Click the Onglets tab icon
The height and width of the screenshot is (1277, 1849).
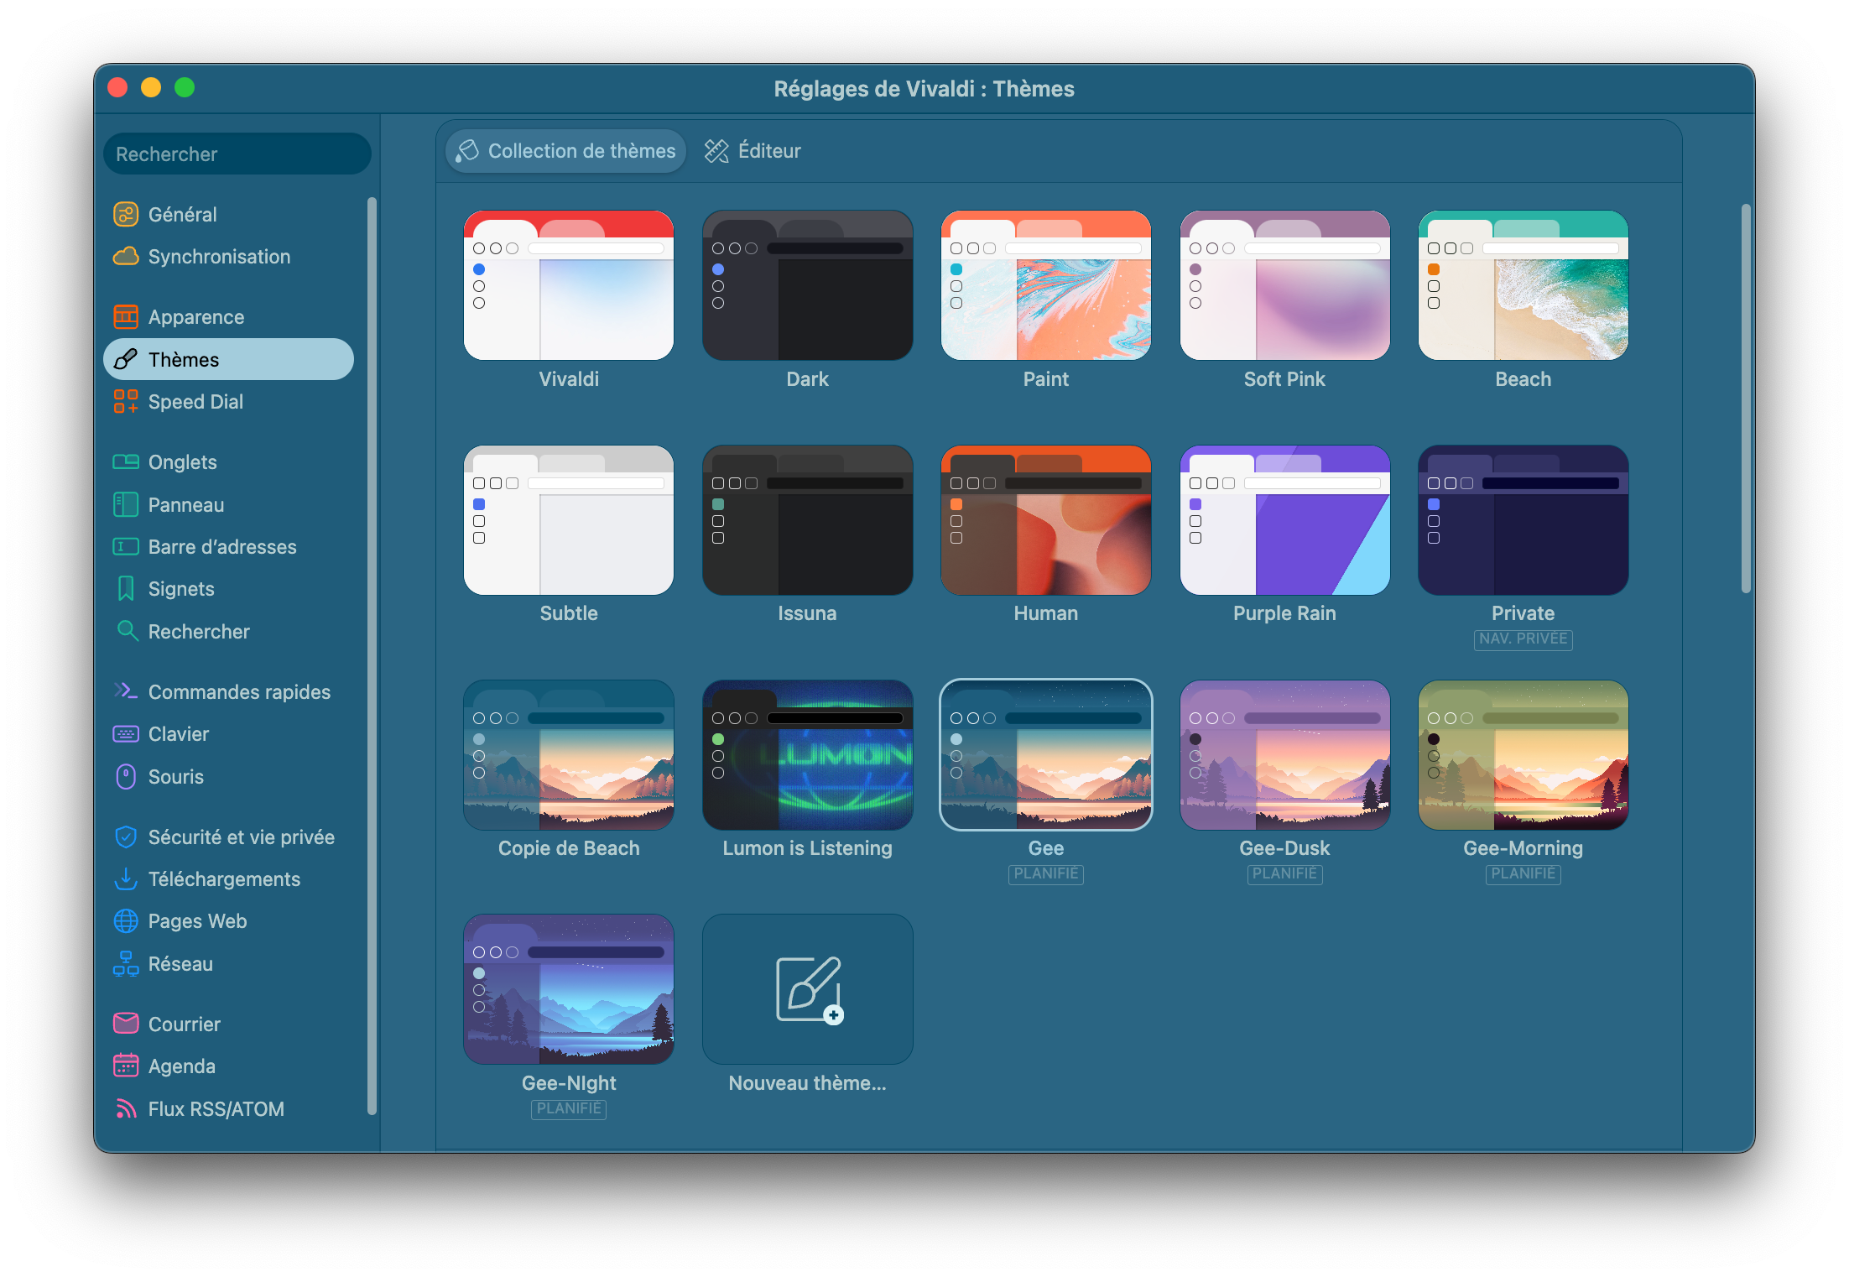[126, 462]
